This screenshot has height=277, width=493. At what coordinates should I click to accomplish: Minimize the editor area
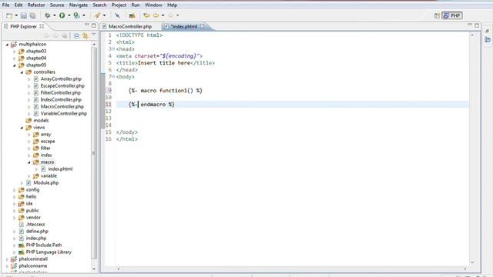pos(469,25)
